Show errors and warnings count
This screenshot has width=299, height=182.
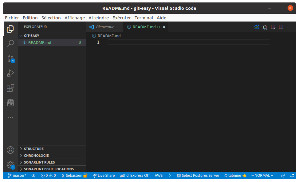(48, 176)
